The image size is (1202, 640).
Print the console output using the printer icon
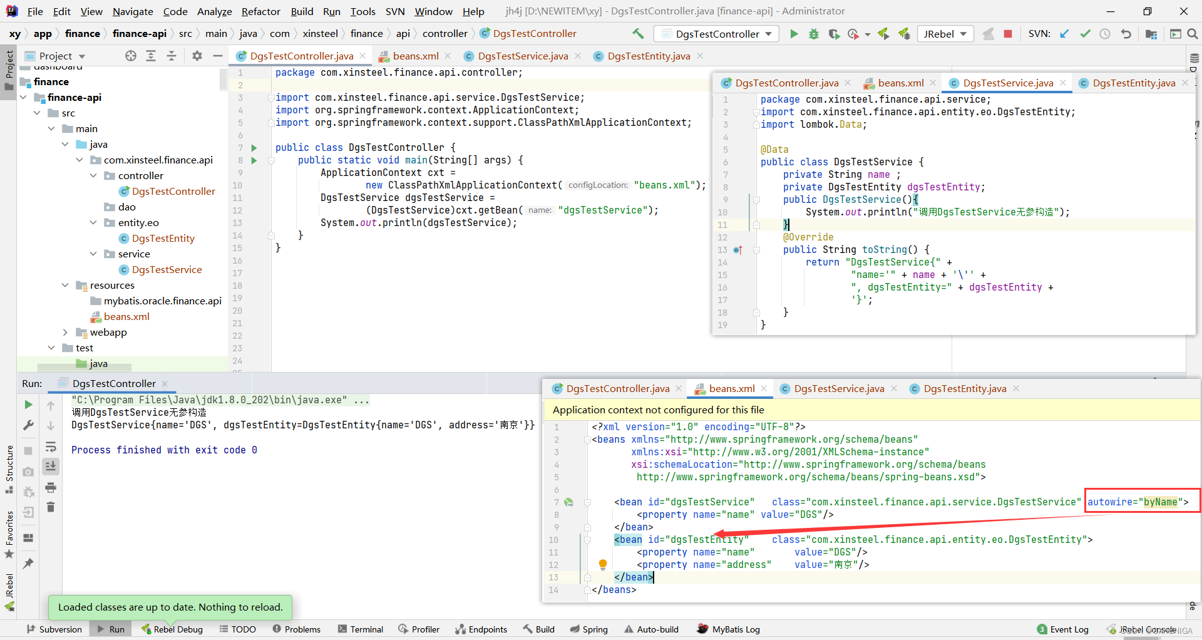pyautogui.click(x=51, y=487)
